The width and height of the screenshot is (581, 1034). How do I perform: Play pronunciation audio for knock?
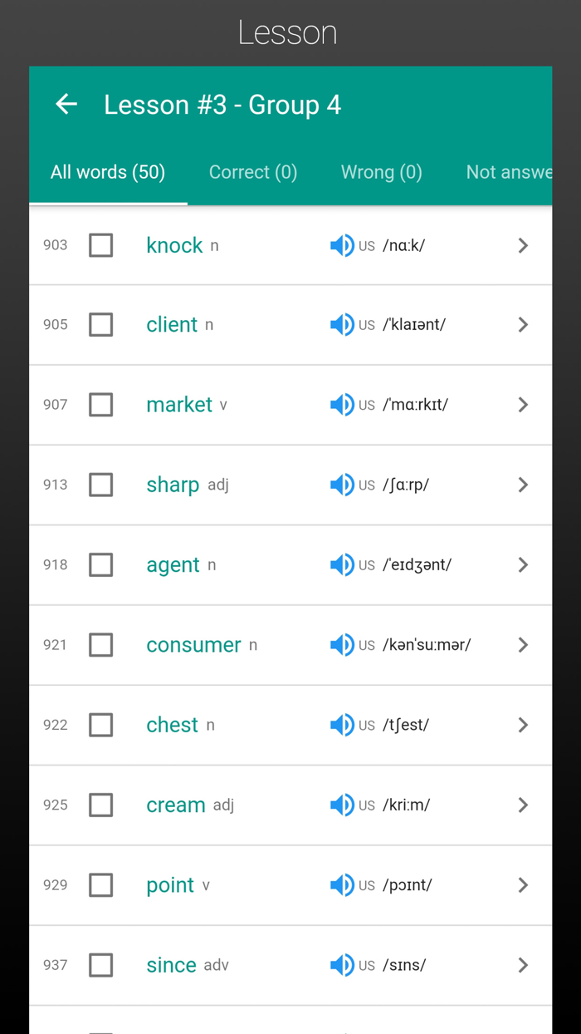click(341, 245)
